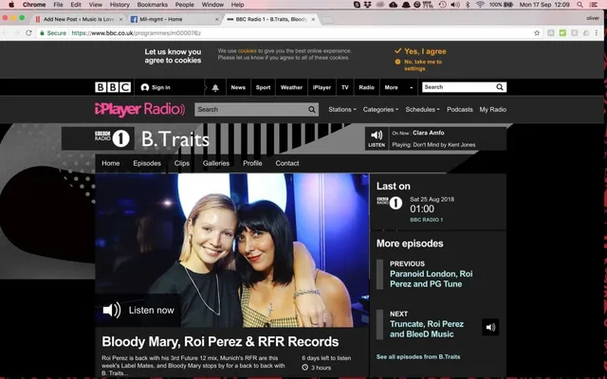The width and height of the screenshot is (607, 379).
Task: Open Spotlight search in the menu bar
Action: 579,5
